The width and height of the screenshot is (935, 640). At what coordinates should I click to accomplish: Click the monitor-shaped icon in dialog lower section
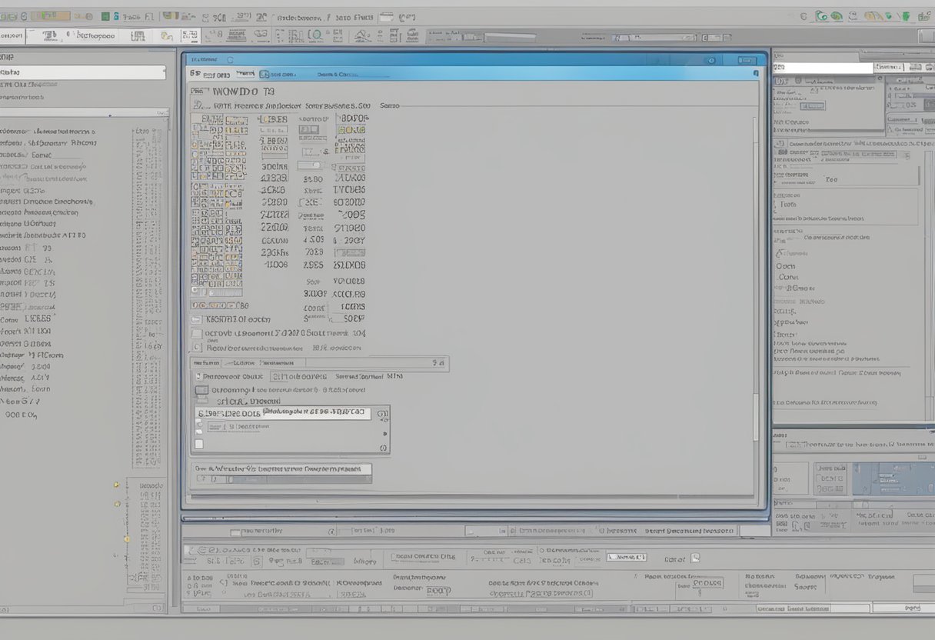tap(201, 390)
